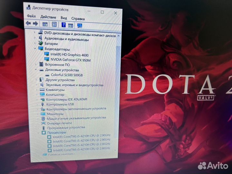This screenshot has width=232, height=174.
Task: Select the last Intel Core i5-4210H processor entry
Action: 82,149
